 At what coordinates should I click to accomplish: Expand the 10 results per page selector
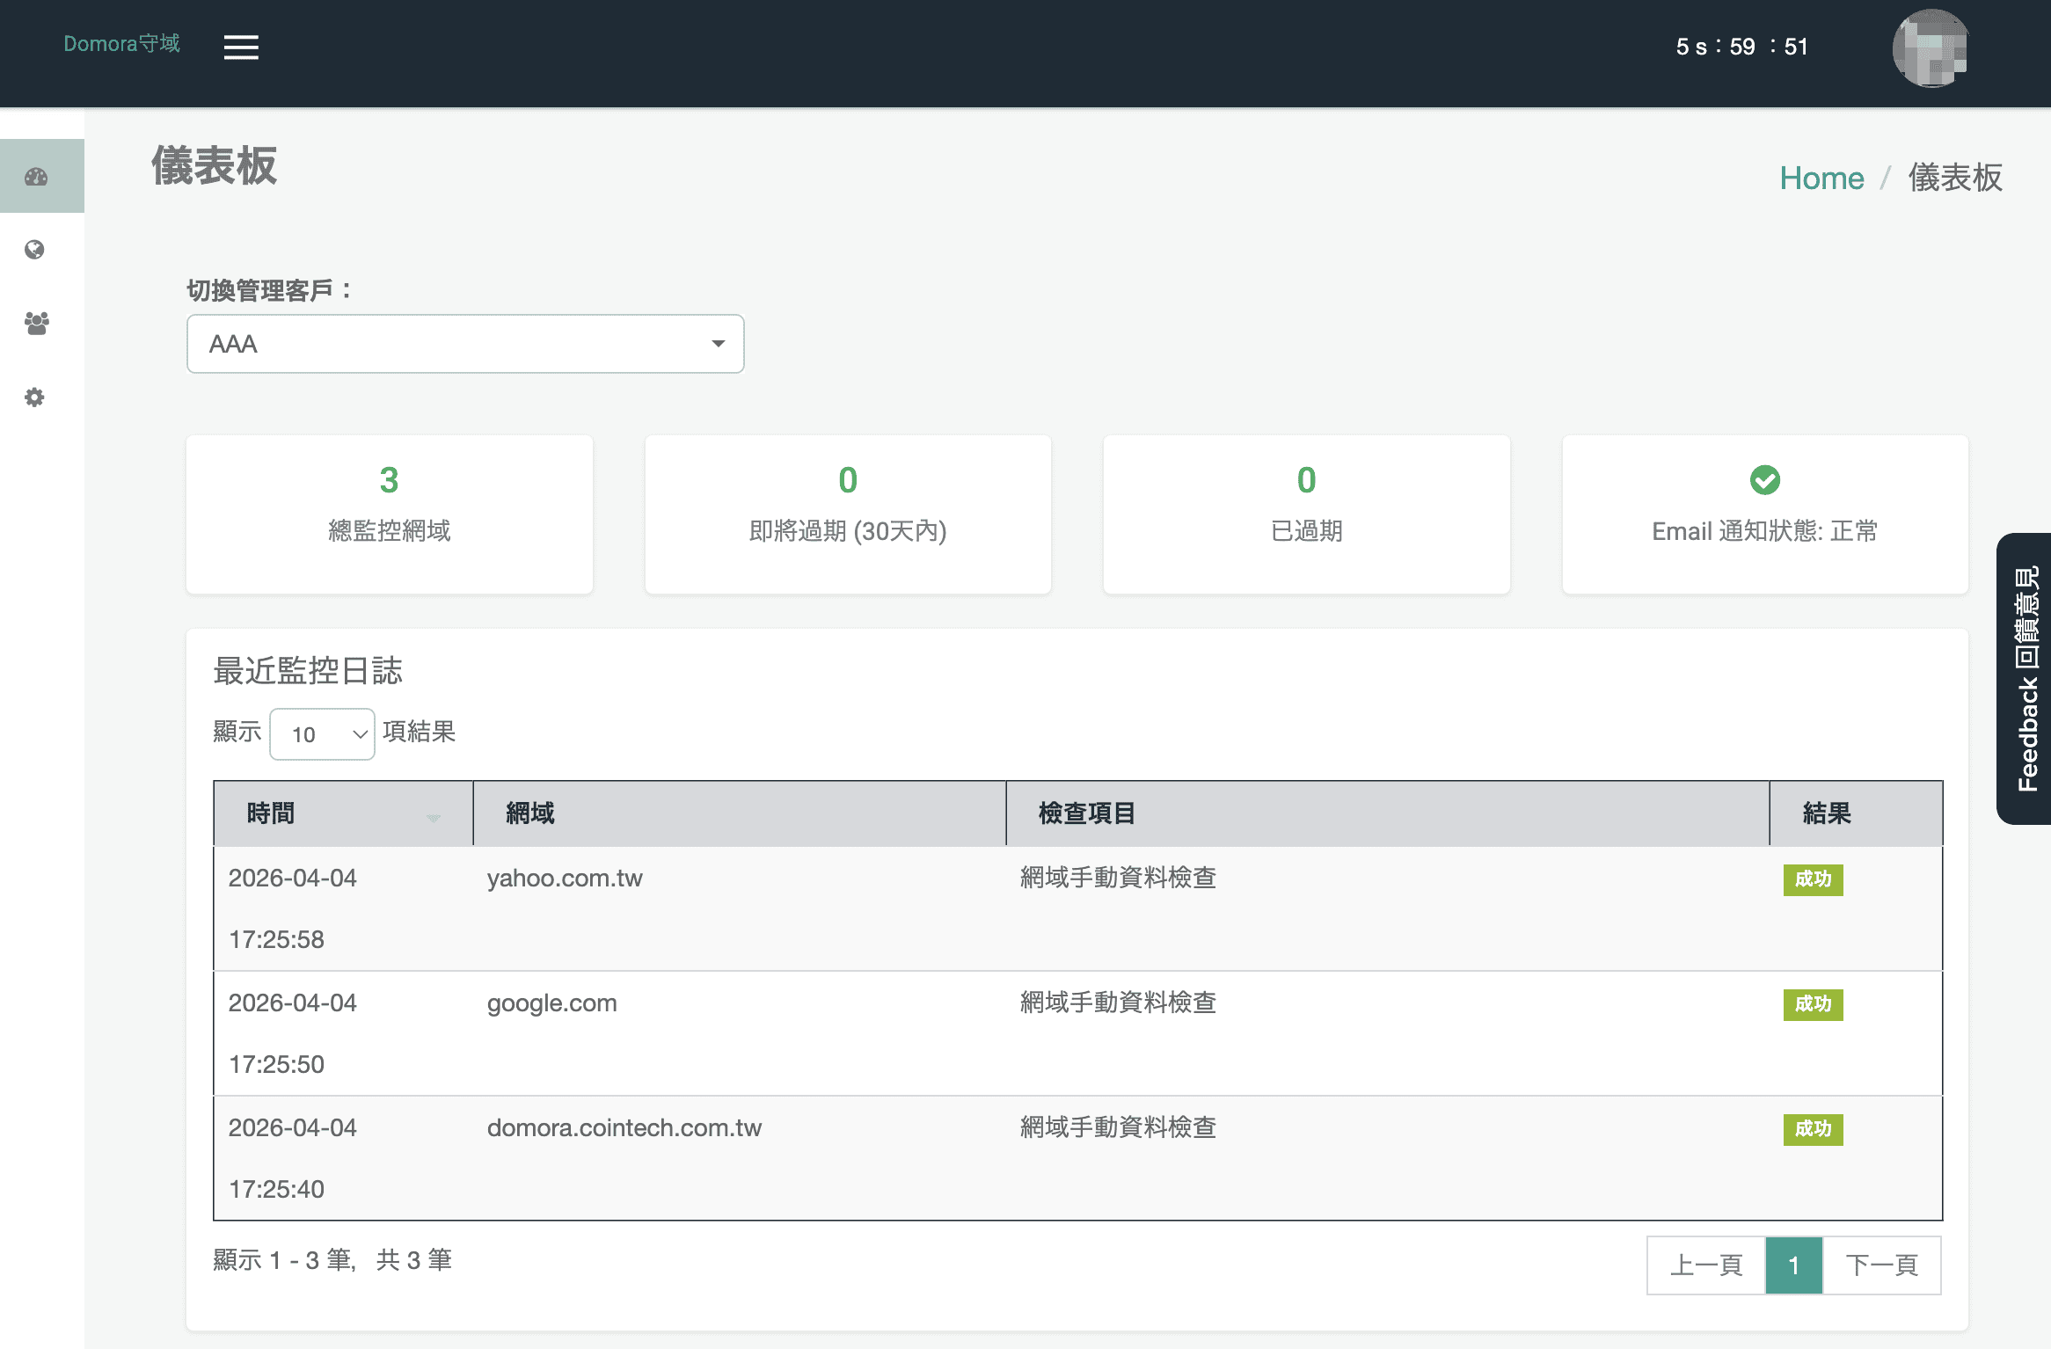[x=322, y=734]
